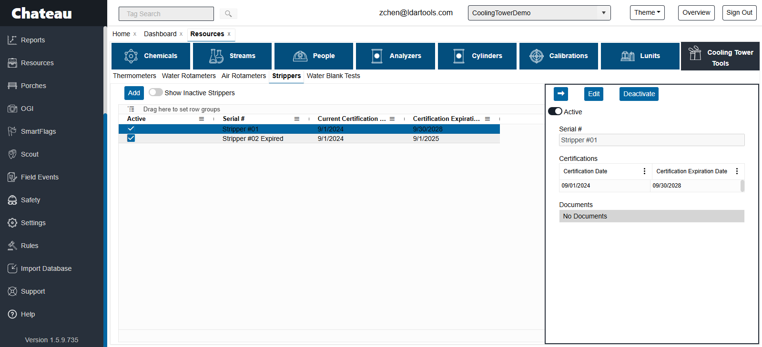Open the Analyzers resource tile
Viewport: 762px width, 347px height.
tap(395, 56)
